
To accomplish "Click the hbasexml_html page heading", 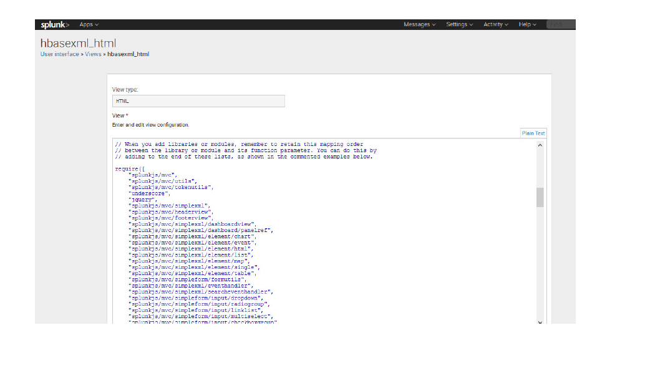I will pos(78,43).
